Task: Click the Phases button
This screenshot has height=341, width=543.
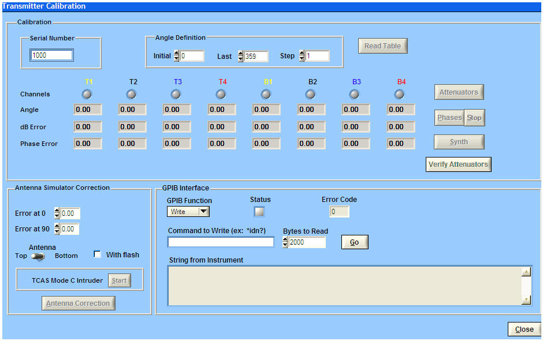Action: click(x=449, y=118)
